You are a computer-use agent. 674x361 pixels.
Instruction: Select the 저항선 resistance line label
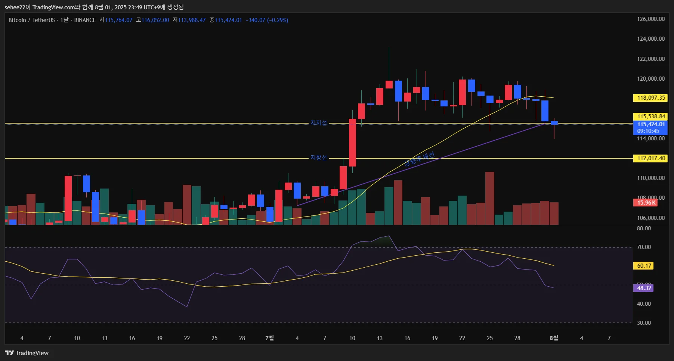[x=319, y=158]
